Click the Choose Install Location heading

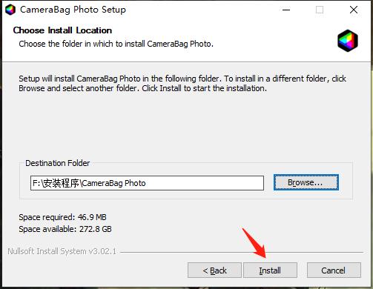(x=62, y=30)
